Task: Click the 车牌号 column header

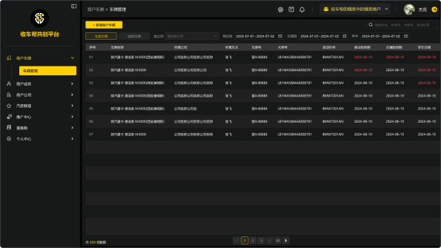Action: tap(256, 47)
